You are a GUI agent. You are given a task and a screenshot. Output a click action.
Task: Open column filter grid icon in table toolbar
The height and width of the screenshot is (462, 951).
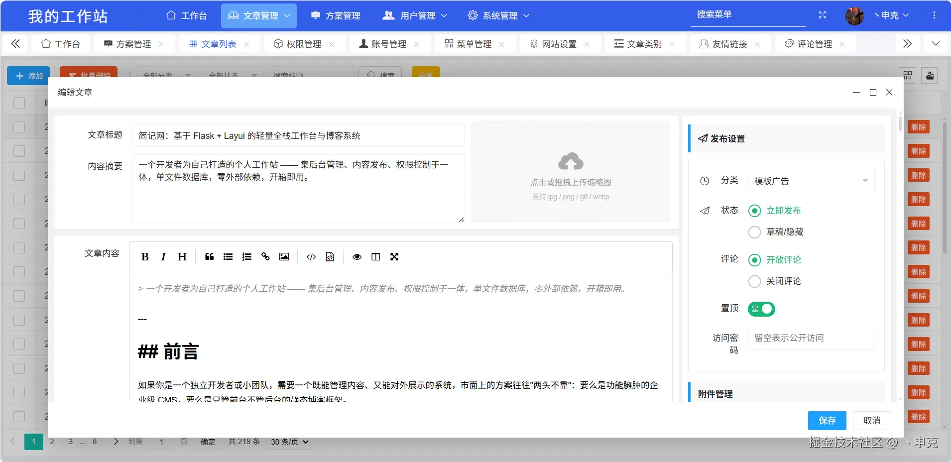pos(908,76)
